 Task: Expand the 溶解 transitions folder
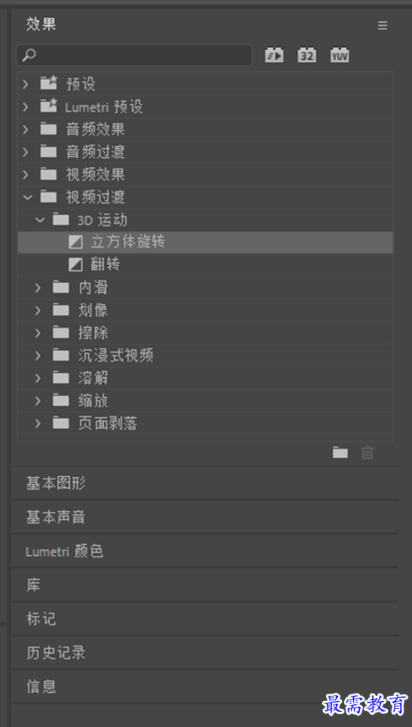pos(38,378)
